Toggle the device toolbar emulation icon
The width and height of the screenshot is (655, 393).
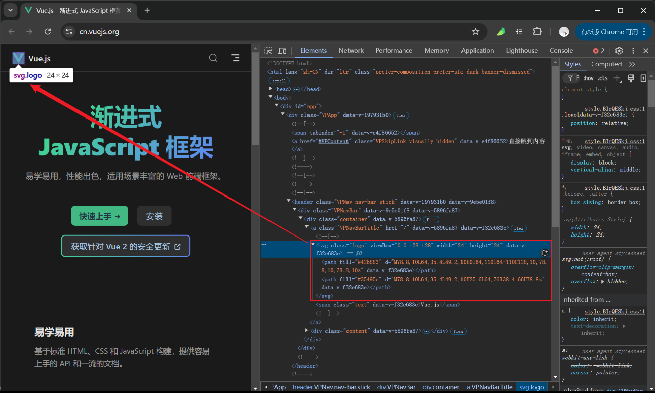click(282, 51)
